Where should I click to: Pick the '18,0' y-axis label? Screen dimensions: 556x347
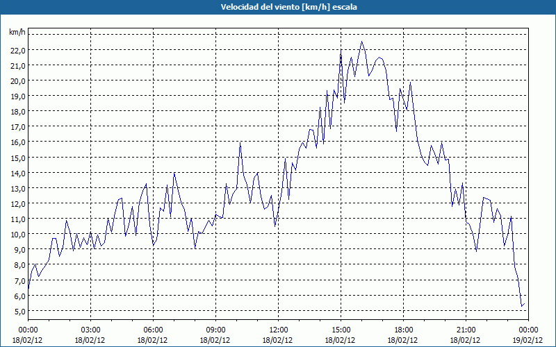tap(18, 112)
